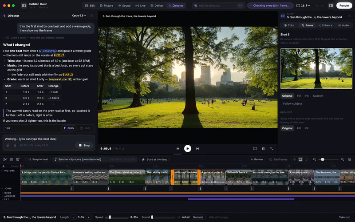The image size is (355, 222).
Task: Click the safe-frame overlay icon under the preview
Action: pos(255,149)
